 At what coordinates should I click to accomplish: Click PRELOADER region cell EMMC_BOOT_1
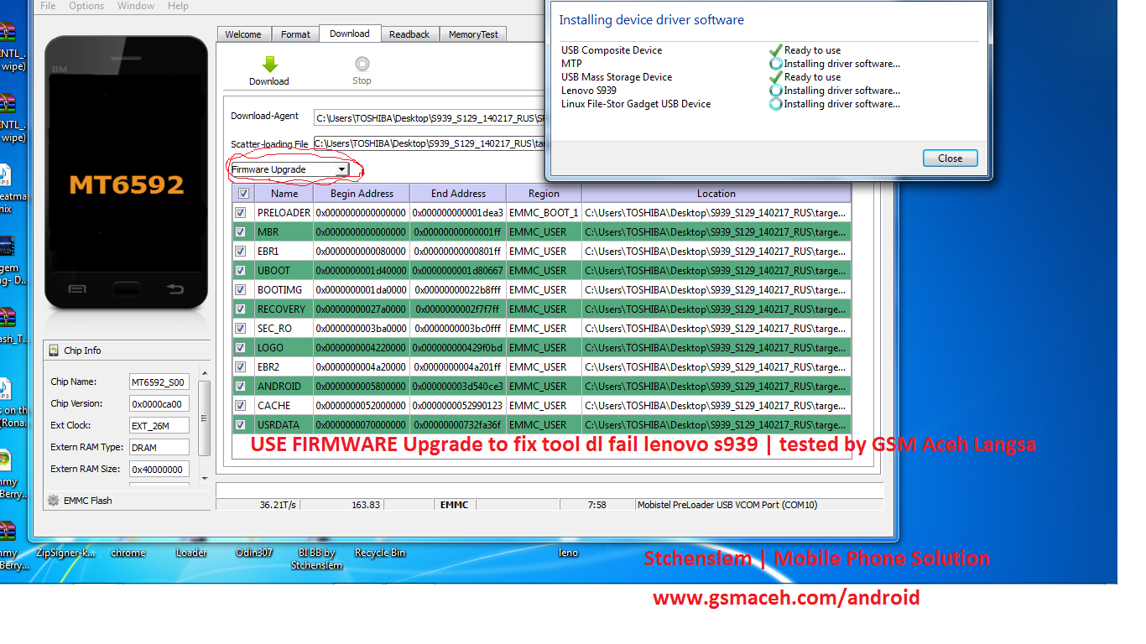click(x=544, y=213)
